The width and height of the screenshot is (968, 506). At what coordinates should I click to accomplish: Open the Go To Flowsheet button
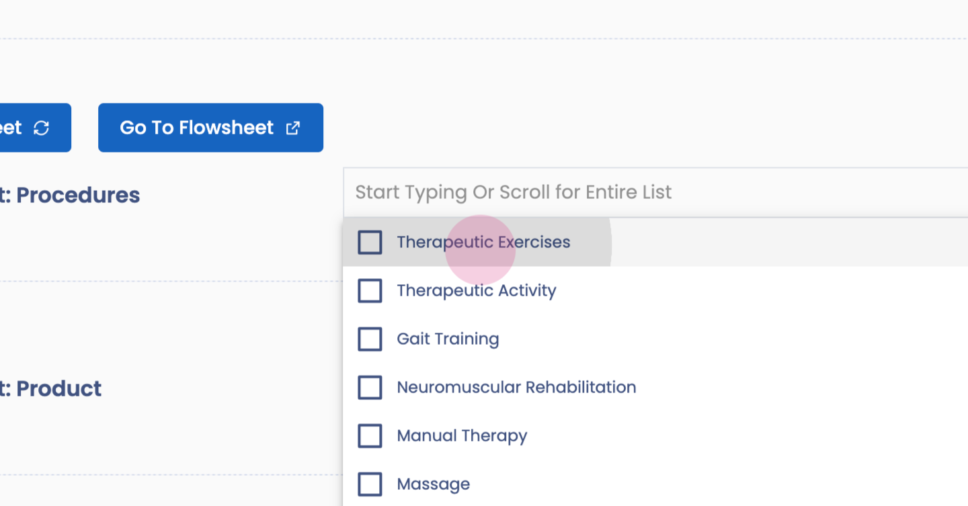pyautogui.click(x=196, y=128)
